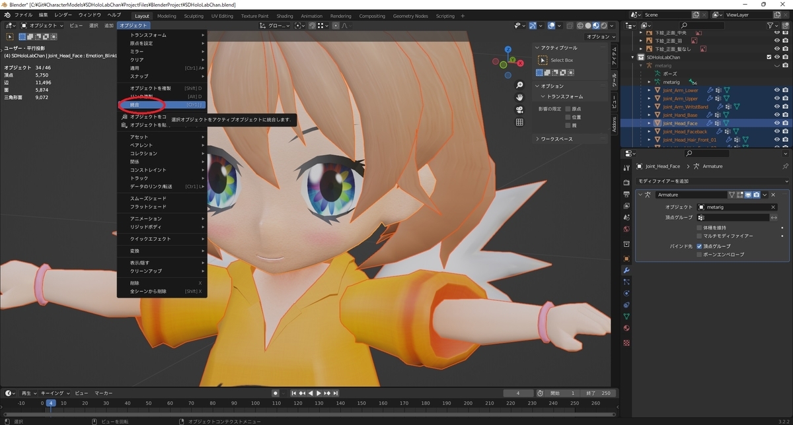Uncheck 頂点グループ bind checkbox

pyautogui.click(x=699, y=246)
